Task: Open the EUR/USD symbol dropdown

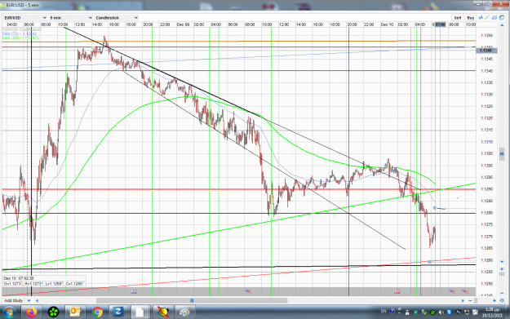Action: click(x=25, y=18)
